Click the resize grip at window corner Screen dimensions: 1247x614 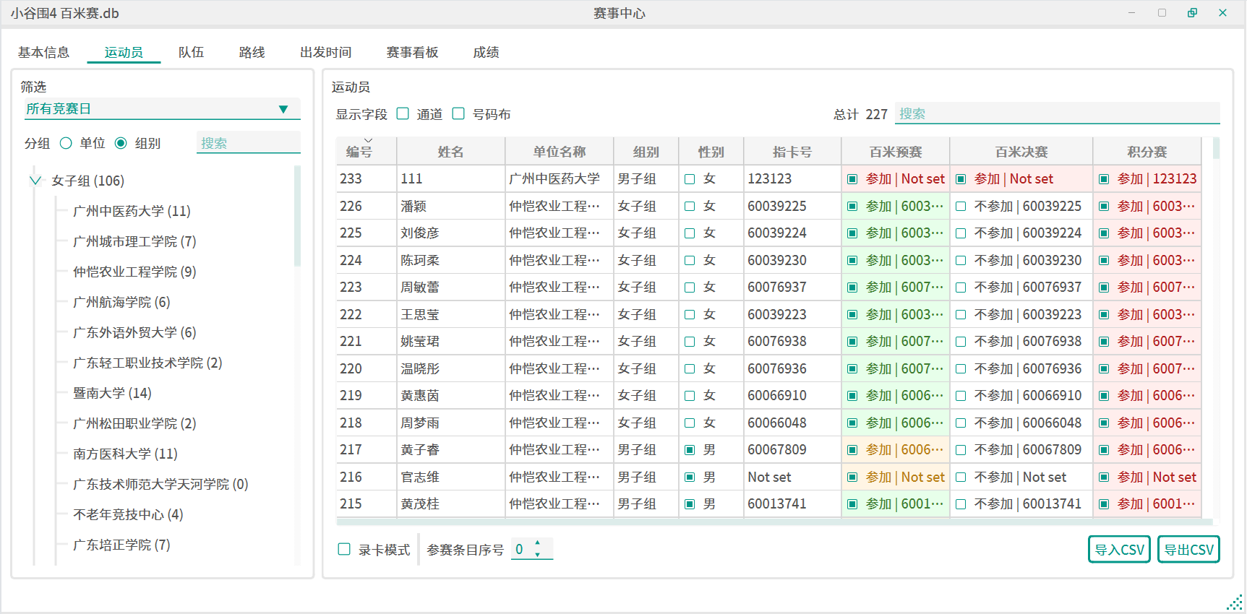tap(1235, 602)
